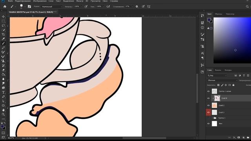Open the Paragraph panel icon in the dock

coord(202,58)
